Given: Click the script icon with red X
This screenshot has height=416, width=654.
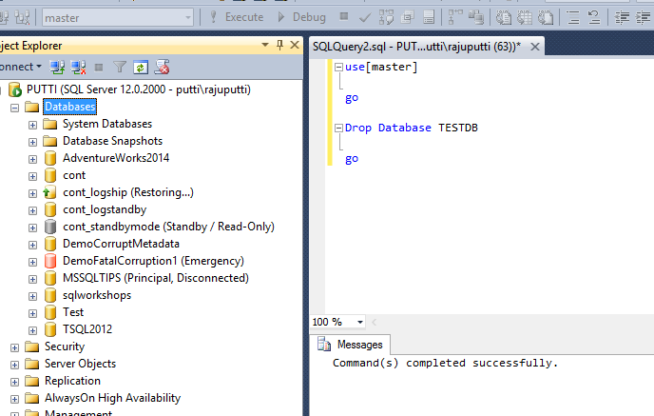Looking at the screenshot, I should click(162, 67).
